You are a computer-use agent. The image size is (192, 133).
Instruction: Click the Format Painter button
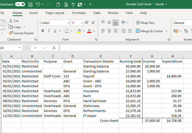point(21,33)
